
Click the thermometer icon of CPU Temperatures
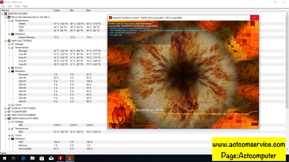tap(13, 48)
